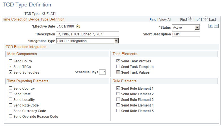Tick Send Override Reason Code
This screenshot has height=127, width=224.
pos(11,116)
